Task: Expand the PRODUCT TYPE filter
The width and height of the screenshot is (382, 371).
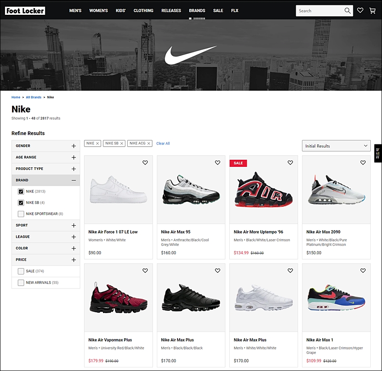Action: tap(45, 169)
